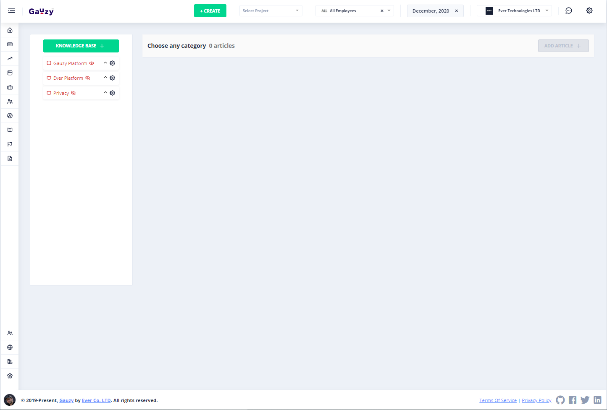This screenshot has height=410, width=607.
Task: Click the green Create button
Action: [210, 11]
